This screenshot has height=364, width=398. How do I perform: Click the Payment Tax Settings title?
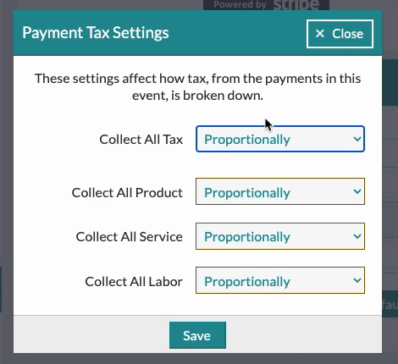click(96, 33)
